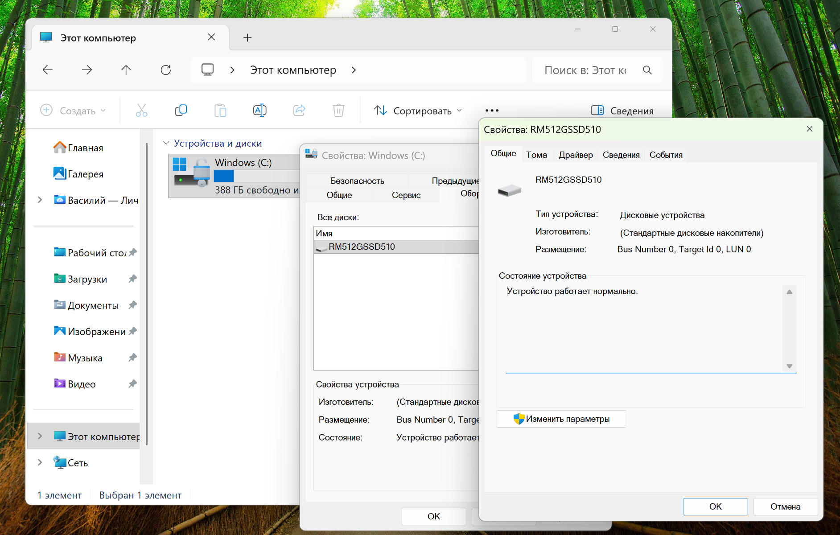Refresh the Explorer view
840x535 pixels.
click(165, 70)
